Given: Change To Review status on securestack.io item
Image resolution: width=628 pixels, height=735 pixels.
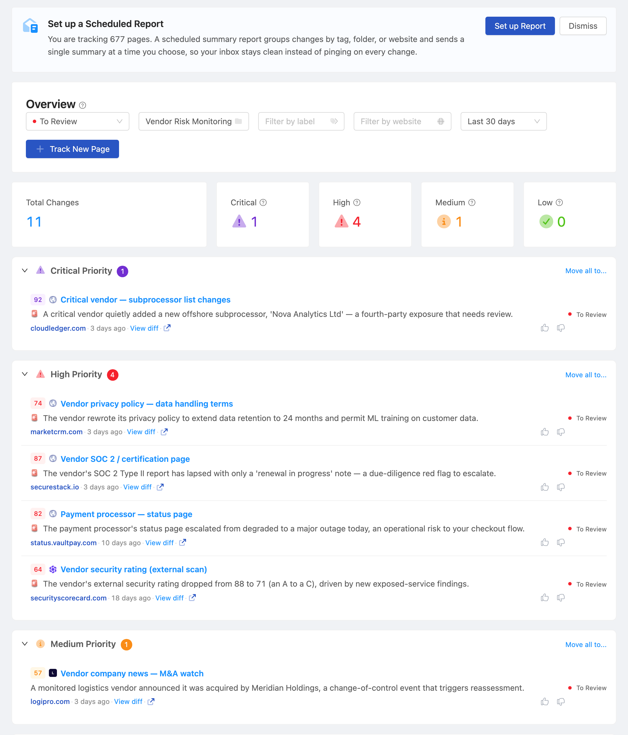Looking at the screenshot, I should pos(587,474).
